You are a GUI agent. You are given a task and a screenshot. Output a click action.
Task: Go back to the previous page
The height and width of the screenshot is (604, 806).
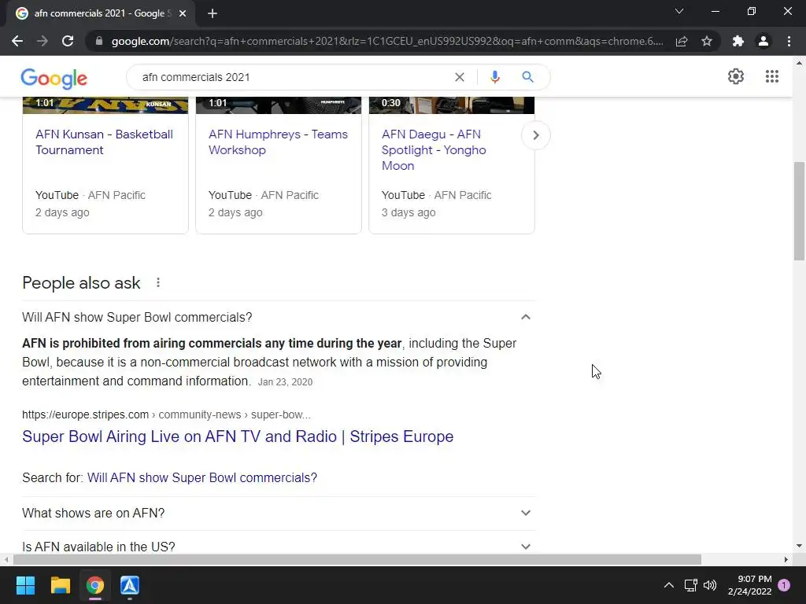click(17, 41)
